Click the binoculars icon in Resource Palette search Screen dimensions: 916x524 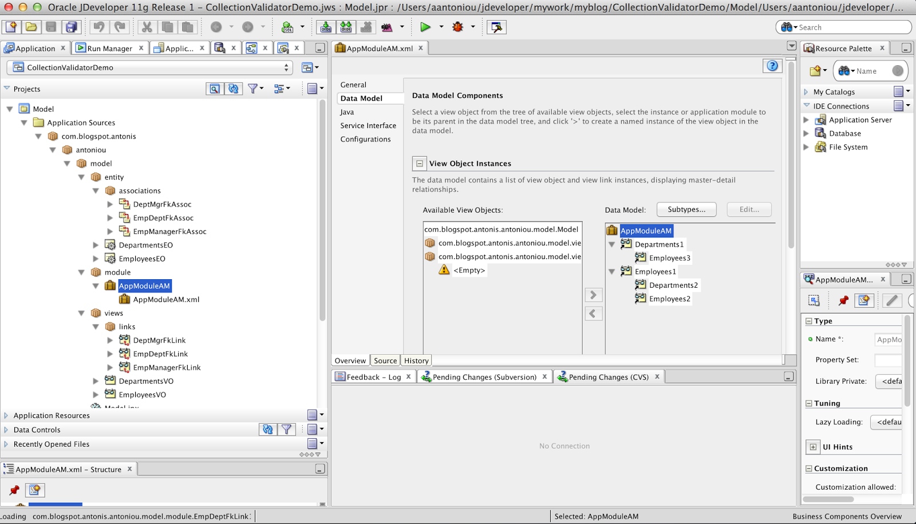point(844,71)
